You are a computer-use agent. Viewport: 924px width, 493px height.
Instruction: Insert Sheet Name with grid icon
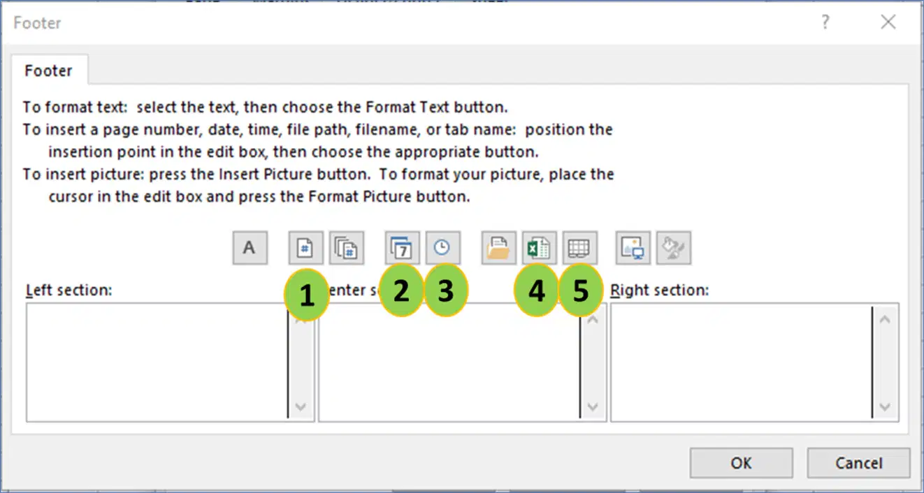(x=580, y=248)
